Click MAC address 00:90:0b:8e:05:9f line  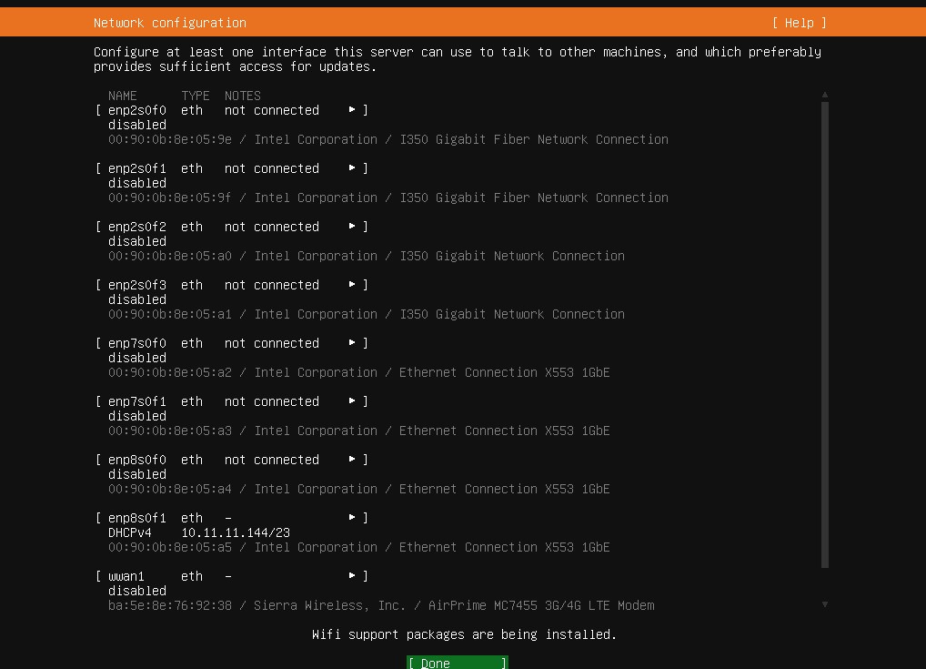388,198
